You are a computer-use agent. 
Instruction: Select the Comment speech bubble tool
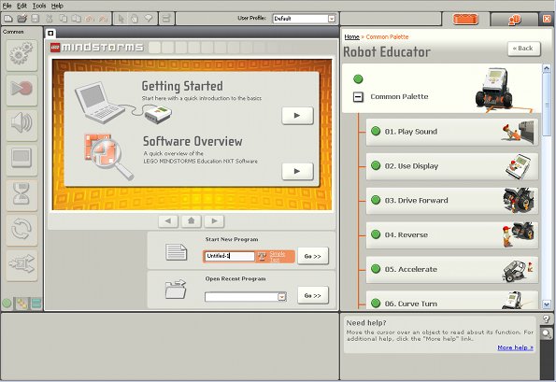pos(149,19)
